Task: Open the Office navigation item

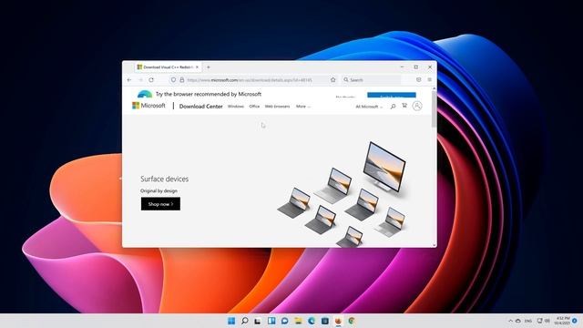Action: point(254,107)
